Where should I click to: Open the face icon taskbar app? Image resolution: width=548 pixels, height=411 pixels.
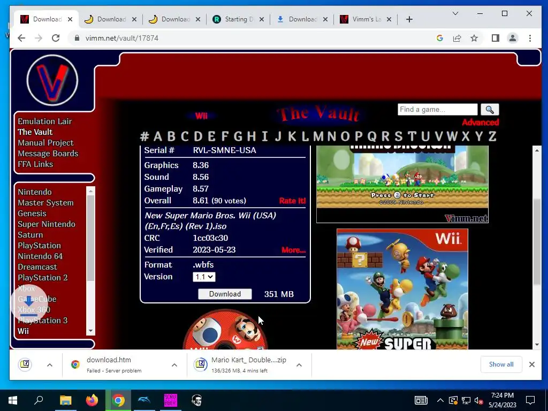click(197, 400)
